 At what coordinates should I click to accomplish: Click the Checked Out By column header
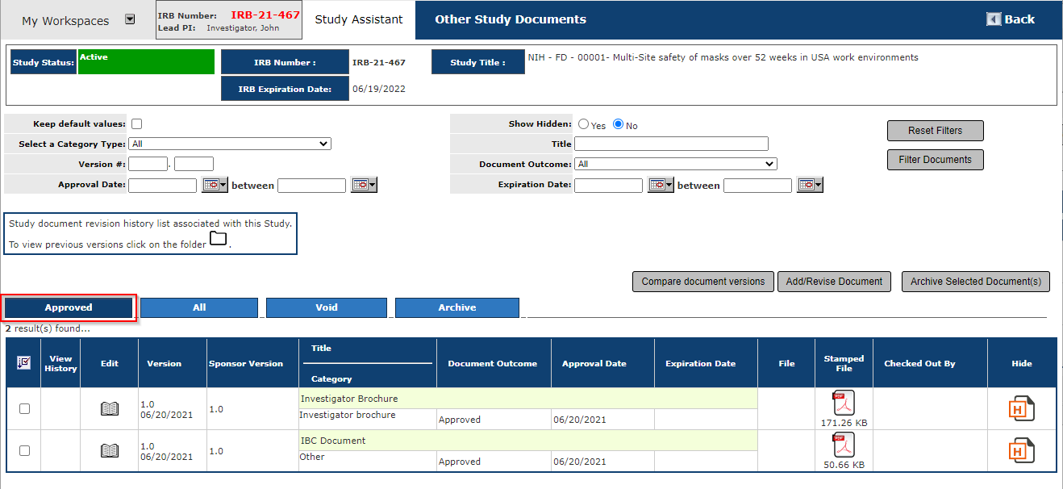[x=919, y=364]
